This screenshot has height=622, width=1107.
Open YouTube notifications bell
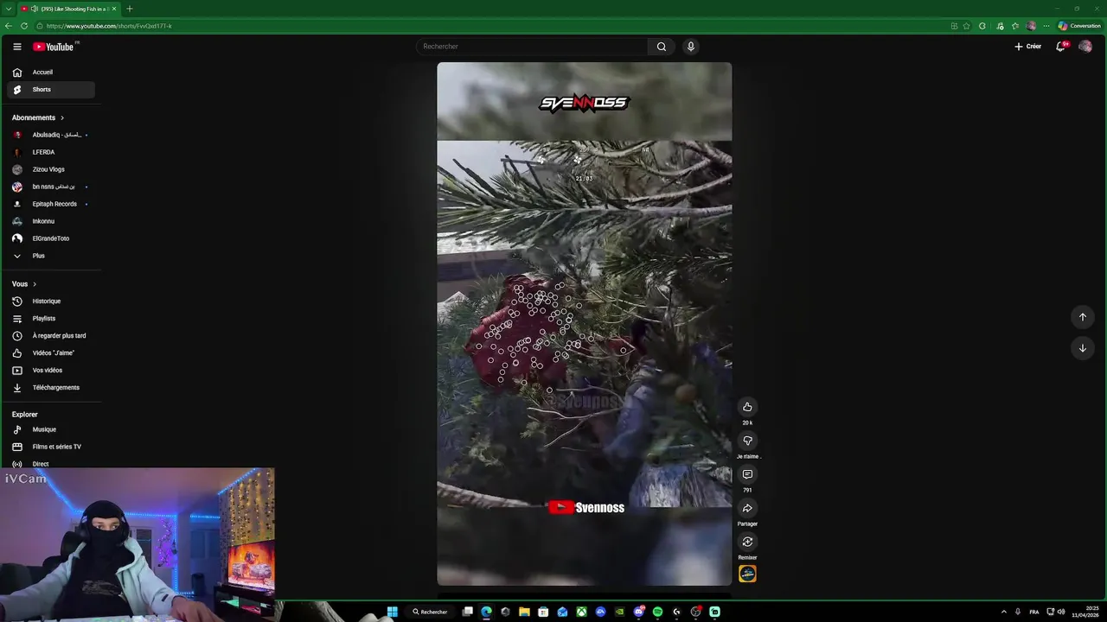(1060, 47)
